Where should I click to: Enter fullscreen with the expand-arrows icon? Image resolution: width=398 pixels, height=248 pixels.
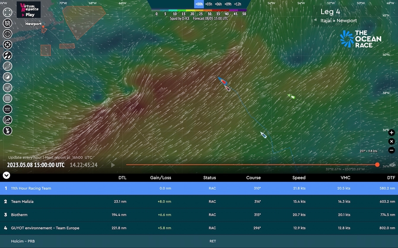click(7, 12)
